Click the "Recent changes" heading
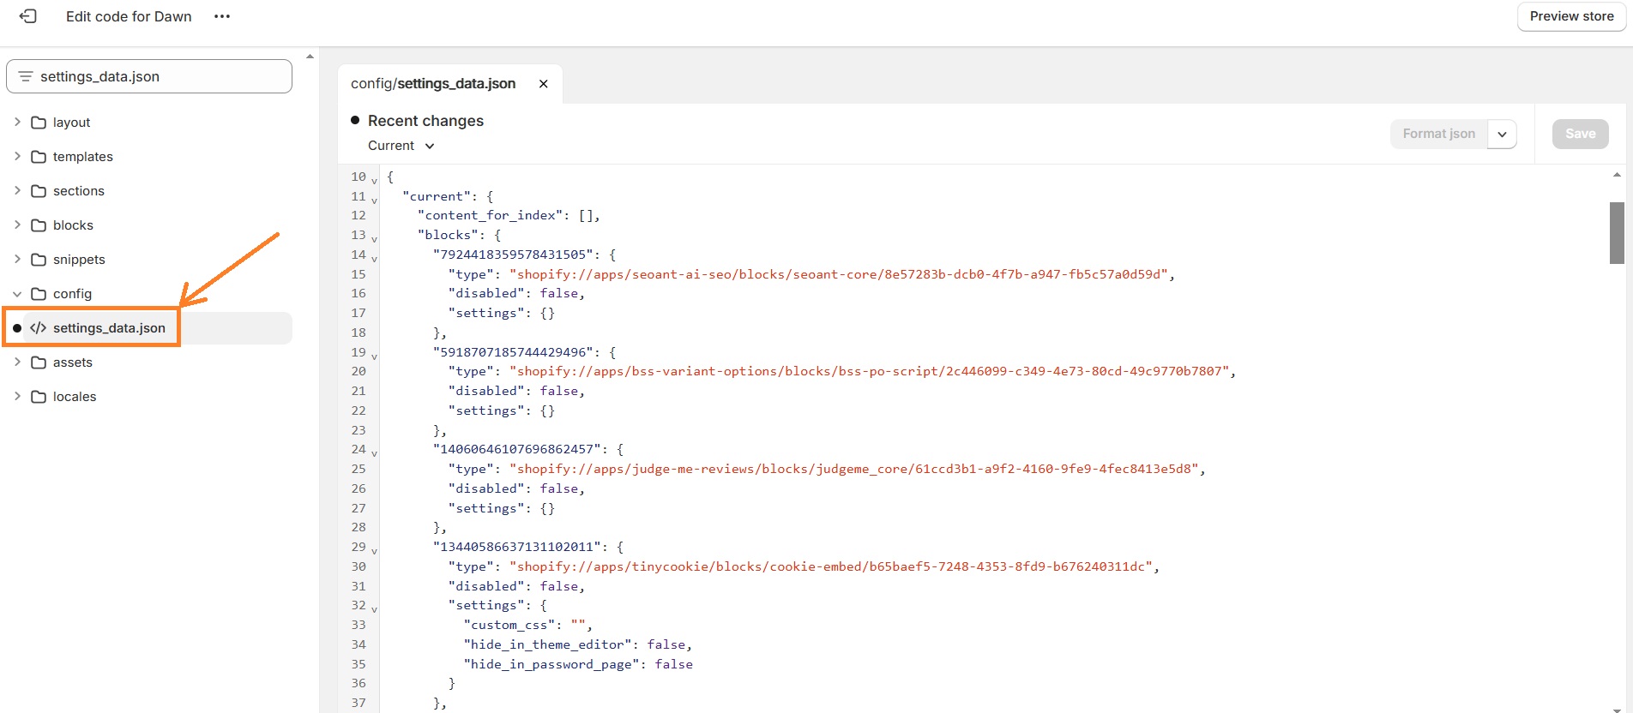This screenshot has height=713, width=1633. coord(425,121)
